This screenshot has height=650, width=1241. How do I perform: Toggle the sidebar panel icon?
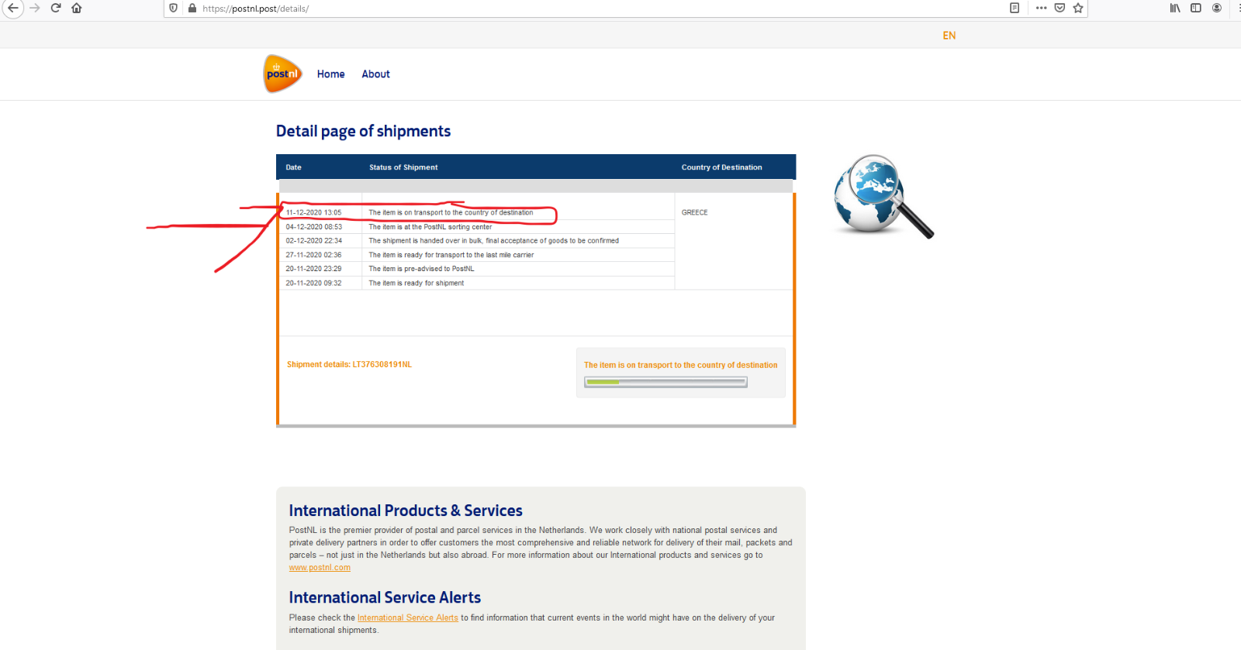click(1196, 8)
